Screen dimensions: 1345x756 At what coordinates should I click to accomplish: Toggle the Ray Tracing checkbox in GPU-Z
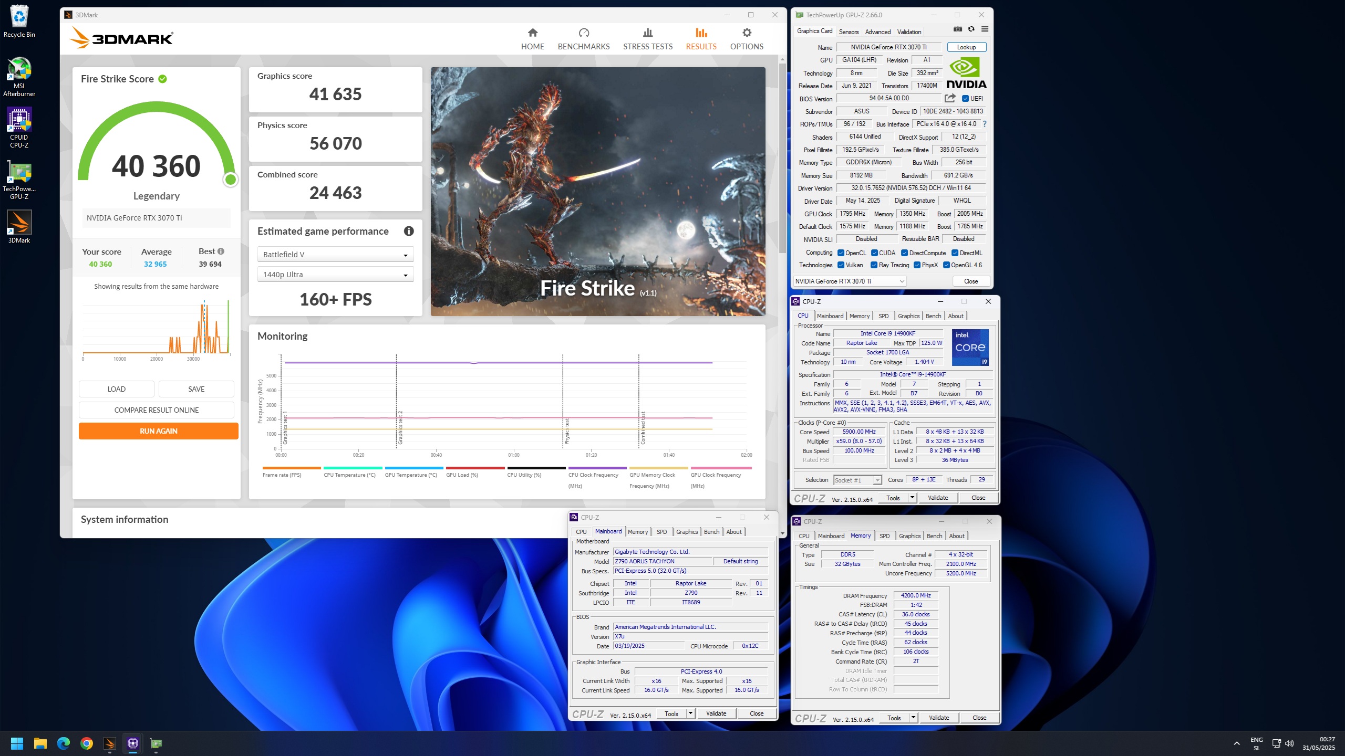(874, 265)
